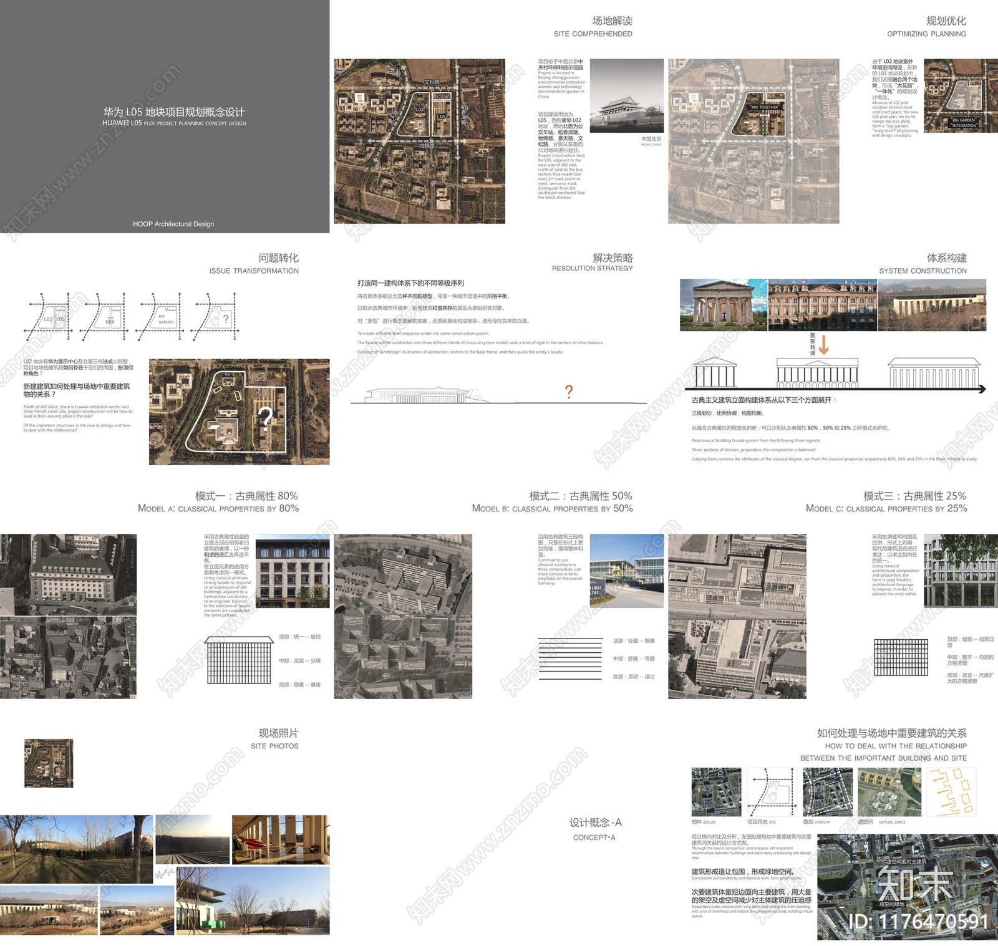This screenshot has height=946, width=998.
Task: Click the line '古典主义建筑立面构建体系从以下三个方面展开'
Action: coord(763,400)
